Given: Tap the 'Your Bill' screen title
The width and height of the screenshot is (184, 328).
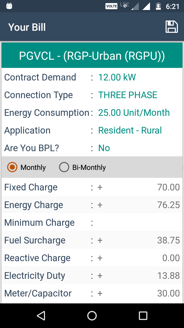Looking at the screenshot, I should coord(27,27).
